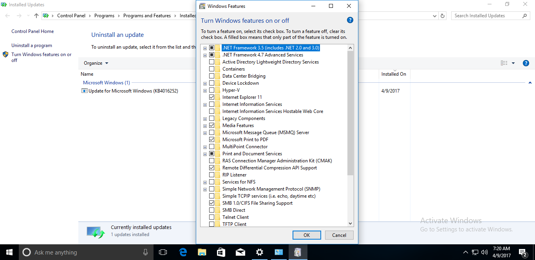Click the volume icon in system tray
Viewport: 535px width, 260px height.
[484, 252]
